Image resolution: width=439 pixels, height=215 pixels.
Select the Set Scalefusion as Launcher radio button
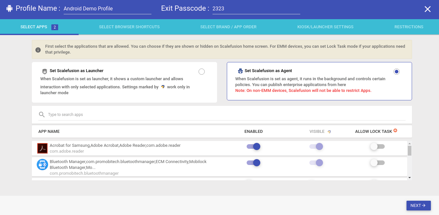coord(201,72)
